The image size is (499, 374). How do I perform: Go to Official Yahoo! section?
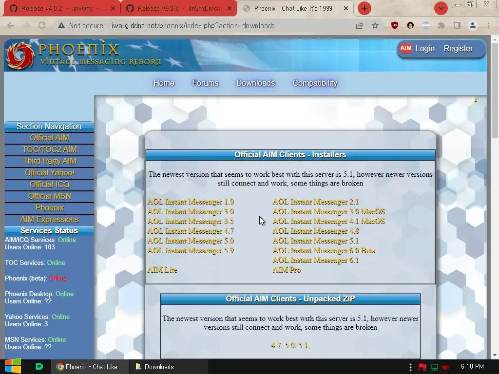pos(49,173)
